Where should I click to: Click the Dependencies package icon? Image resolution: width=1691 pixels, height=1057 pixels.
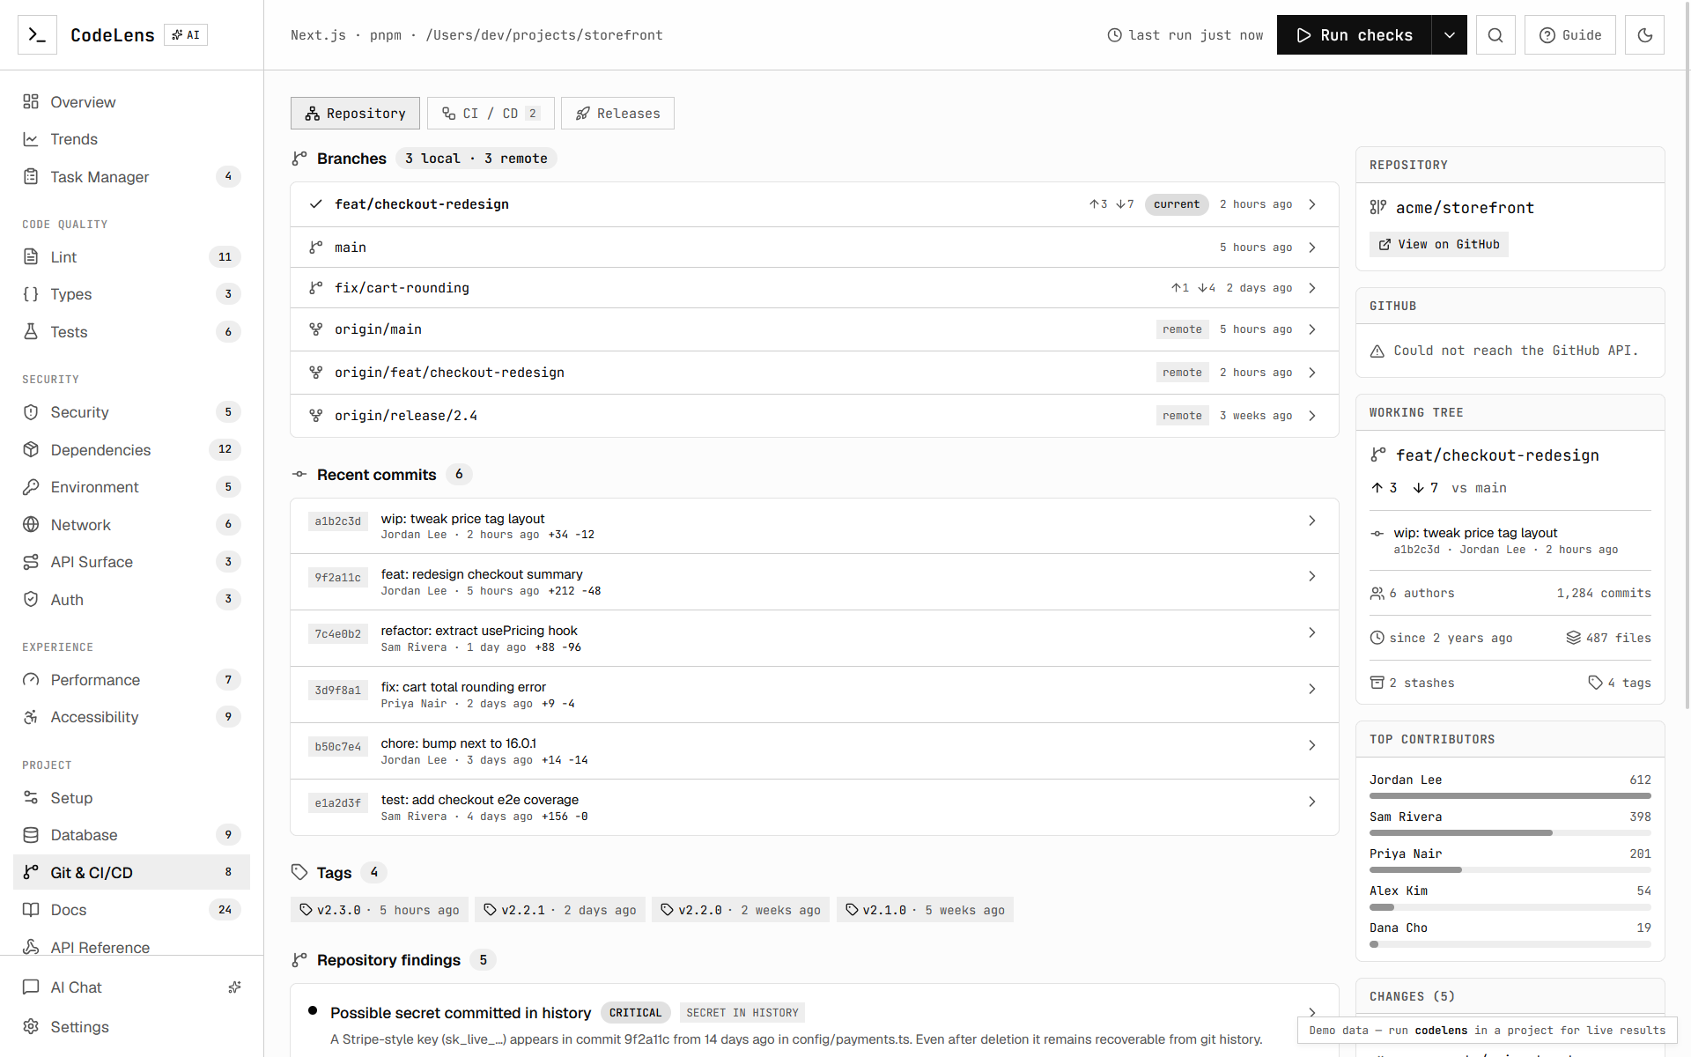(x=31, y=449)
